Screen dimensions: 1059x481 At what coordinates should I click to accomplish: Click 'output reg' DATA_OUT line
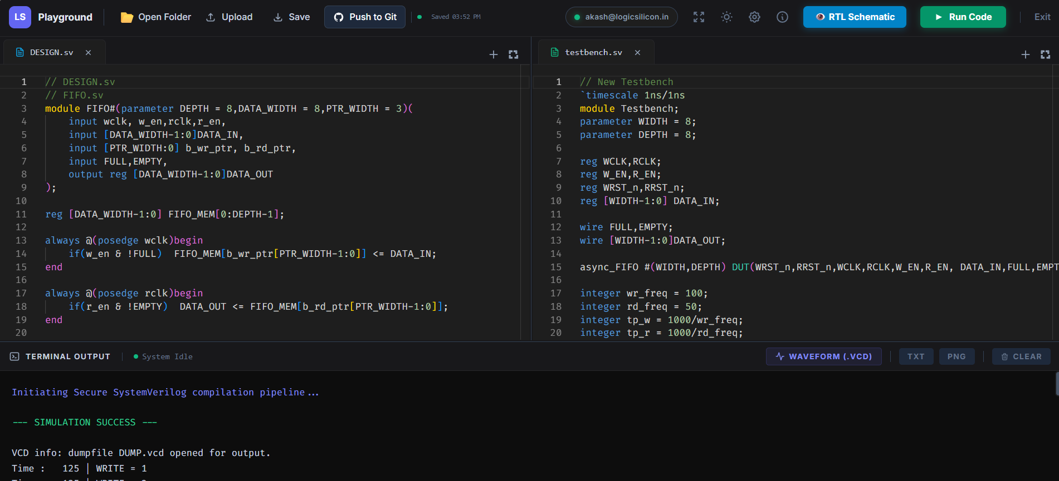[x=170, y=174]
